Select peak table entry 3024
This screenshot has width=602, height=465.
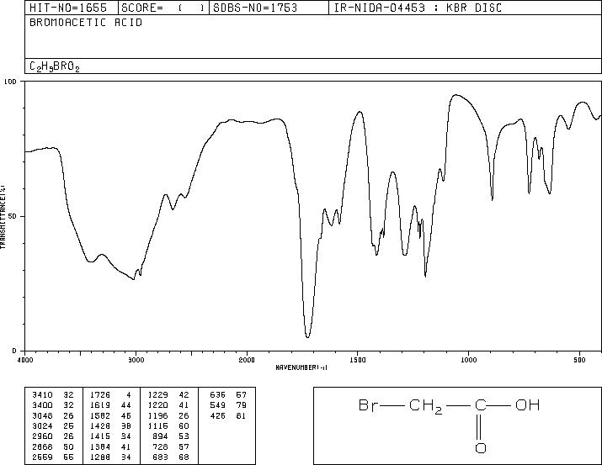42,425
